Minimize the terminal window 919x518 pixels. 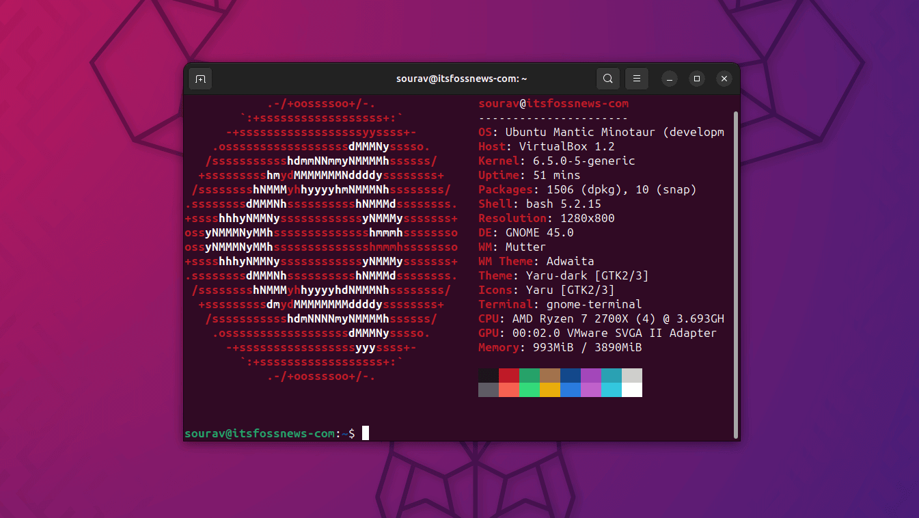pos(669,79)
